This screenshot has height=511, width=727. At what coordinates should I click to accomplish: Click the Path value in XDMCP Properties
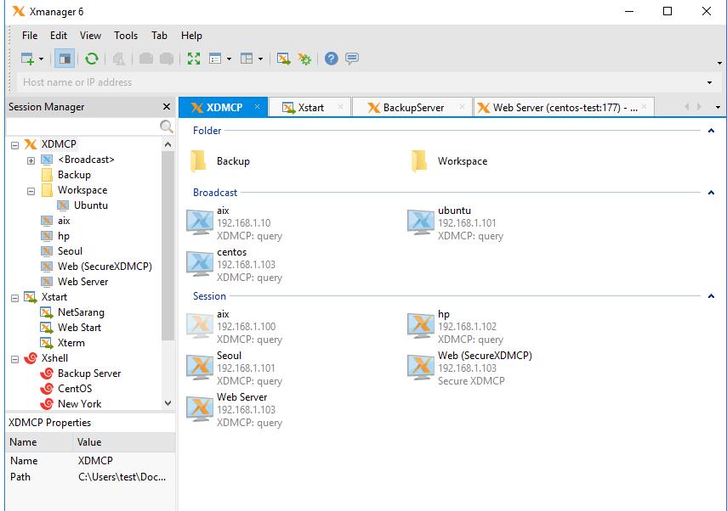tap(122, 477)
